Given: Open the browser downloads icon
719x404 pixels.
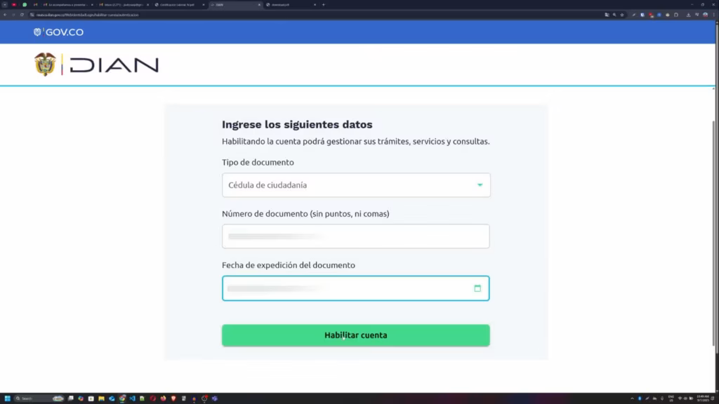Looking at the screenshot, I should (x=688, y=15).
